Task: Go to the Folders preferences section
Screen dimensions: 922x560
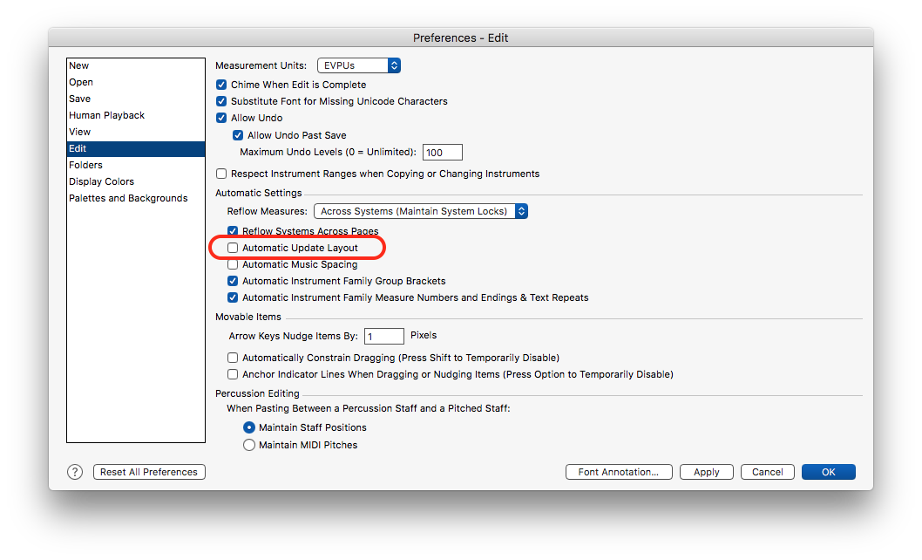Action: tap(86, 165)
